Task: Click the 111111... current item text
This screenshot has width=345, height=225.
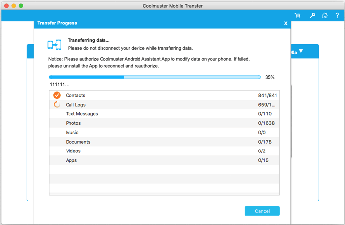Action: click(60, 85)
